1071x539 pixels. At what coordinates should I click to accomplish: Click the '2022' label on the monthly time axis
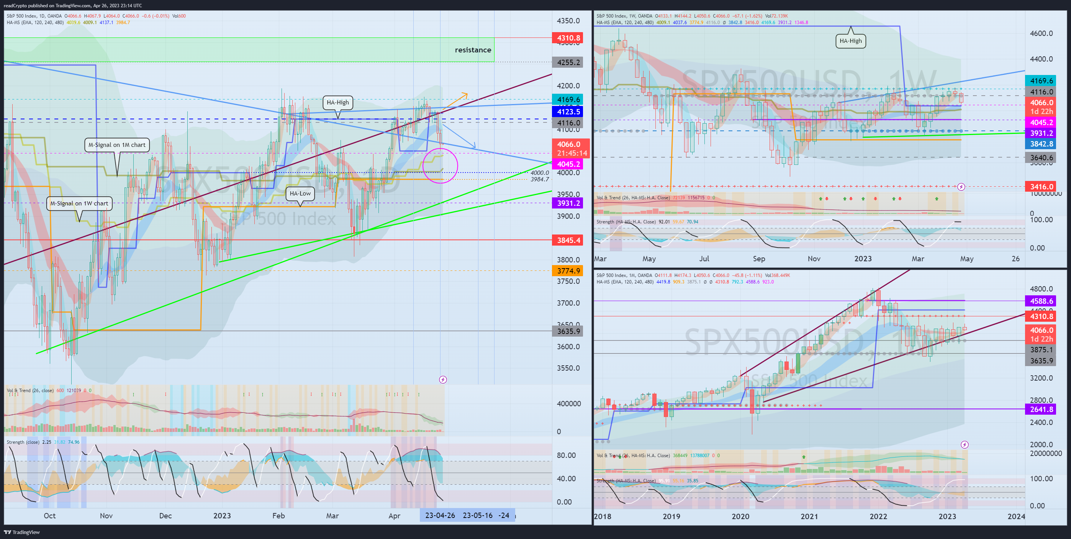point(878,516)
